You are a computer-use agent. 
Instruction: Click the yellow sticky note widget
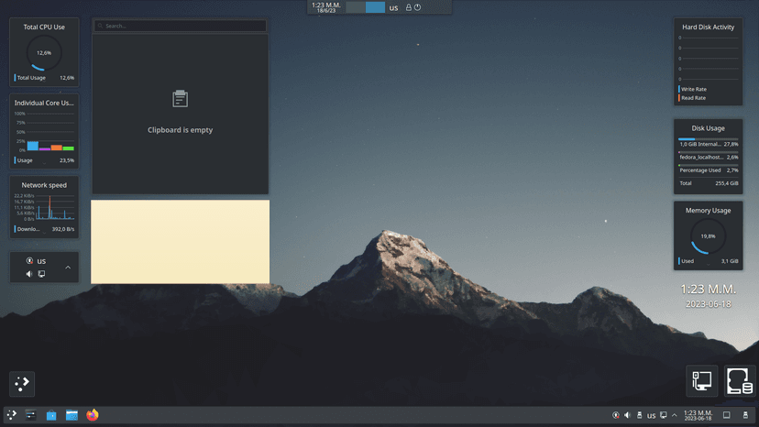180,242
